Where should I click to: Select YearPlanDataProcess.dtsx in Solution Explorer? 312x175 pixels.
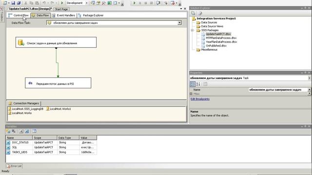point(221,42)
